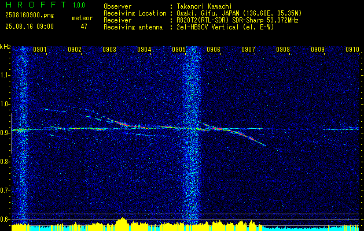
Task: Click time marker 0906
Action: pyautogui.click(x=214, y=49)
